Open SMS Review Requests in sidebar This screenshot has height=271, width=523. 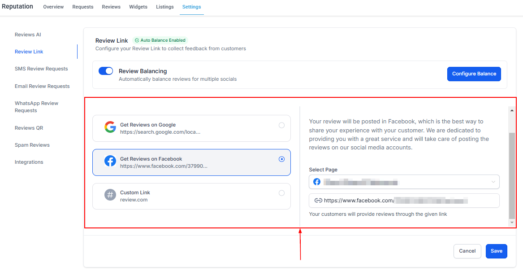(x=41, y=69)
